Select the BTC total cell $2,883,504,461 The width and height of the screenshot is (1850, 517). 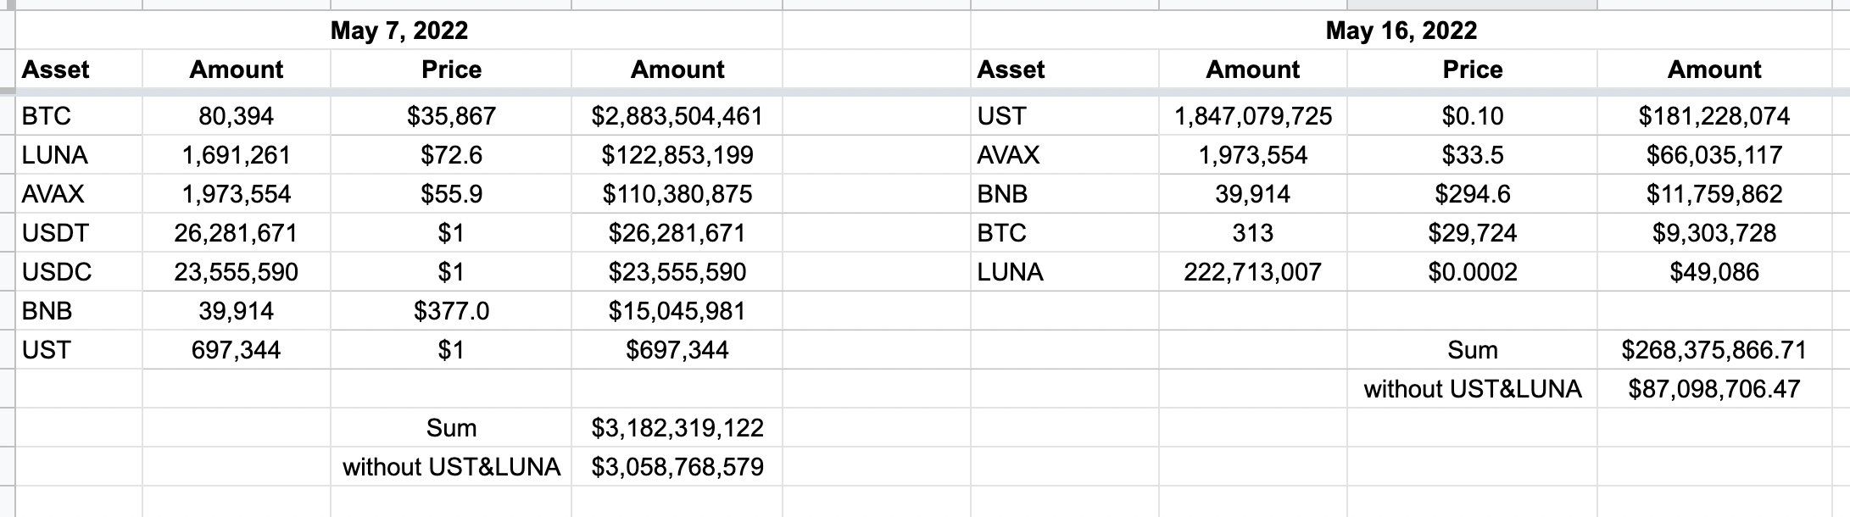pyautogui.click(x=677, y=116)
